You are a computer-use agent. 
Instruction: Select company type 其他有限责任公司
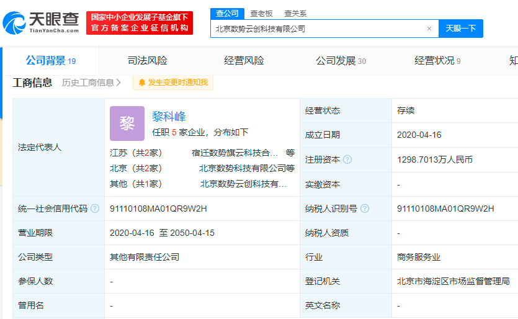[145, 257]
